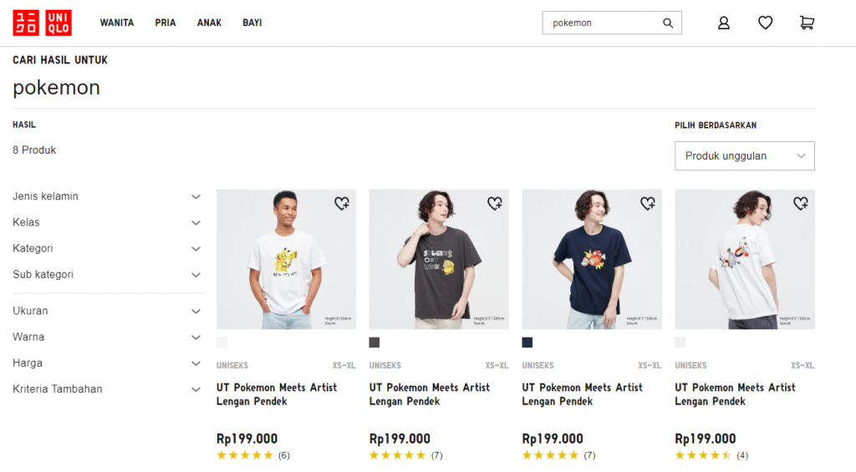Open the WANITA menu
The width and height of the screenshot is (856, 472).
coord(117,23)
